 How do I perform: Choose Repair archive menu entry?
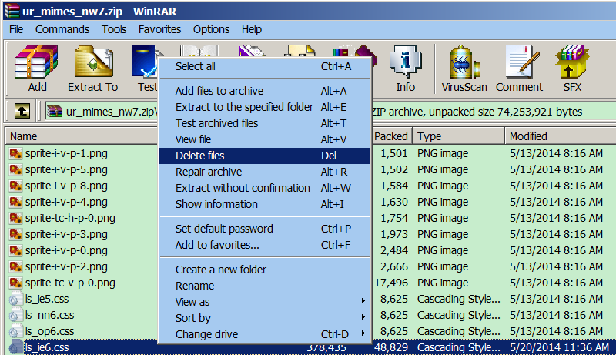click(x=265, y=172)
